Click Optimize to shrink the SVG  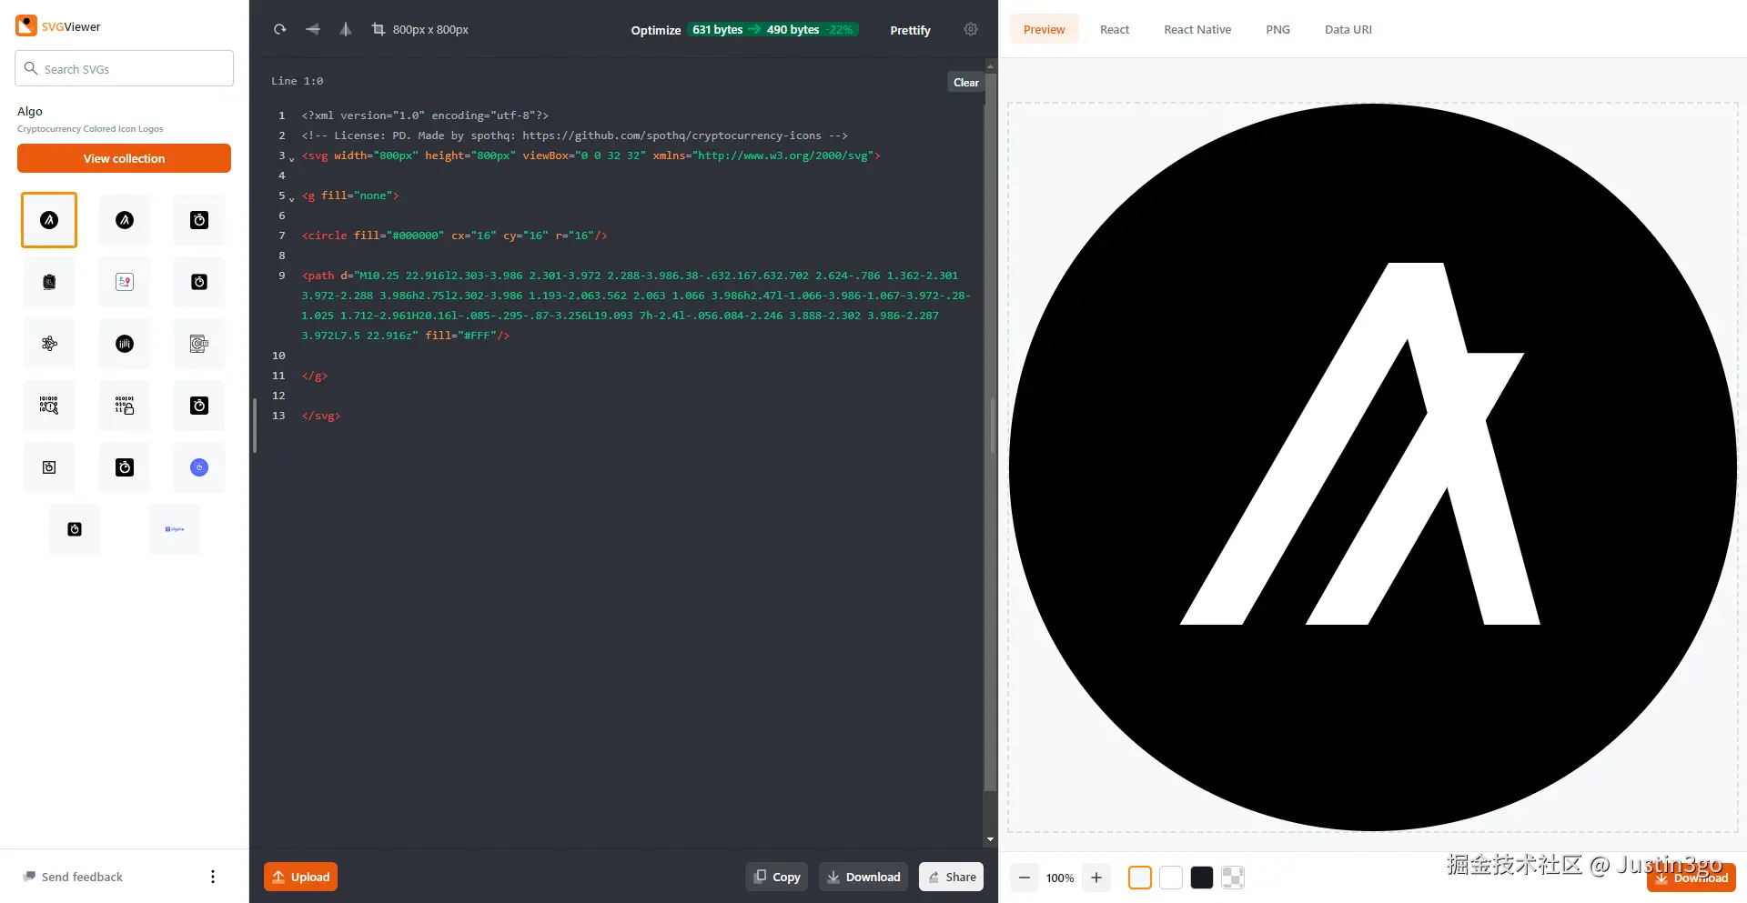[656, 30]
